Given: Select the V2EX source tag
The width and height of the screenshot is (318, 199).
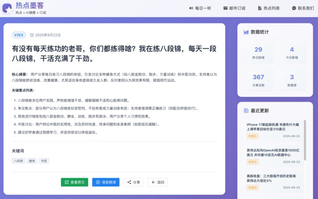Looking at the screenshot, I should [x=19, y=35].
